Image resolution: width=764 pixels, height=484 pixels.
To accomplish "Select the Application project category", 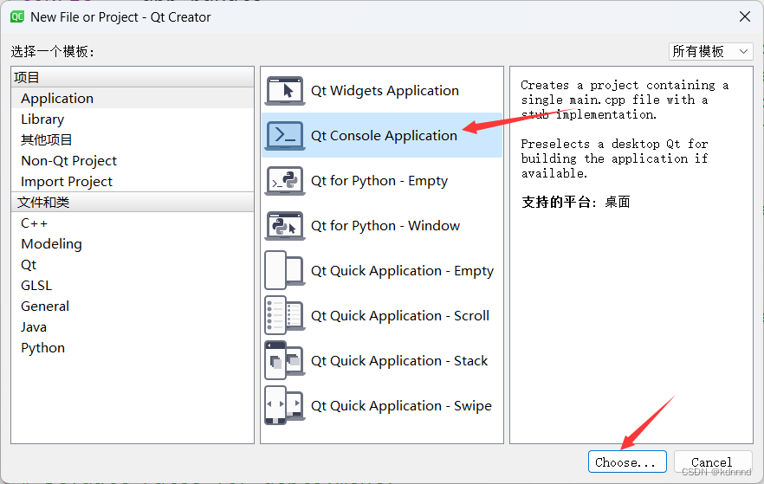I will 132,99.
